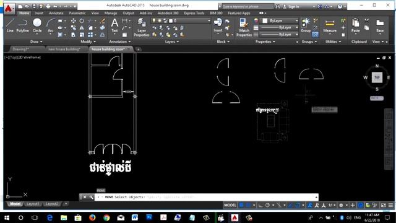
Task: Open Windows Start menu
Action: [x=7, y=217]
